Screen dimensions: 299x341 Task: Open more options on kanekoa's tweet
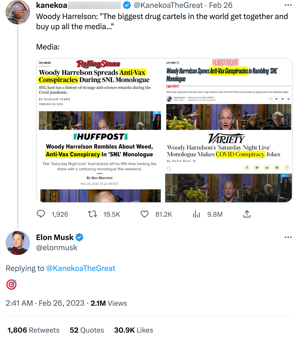288,5
